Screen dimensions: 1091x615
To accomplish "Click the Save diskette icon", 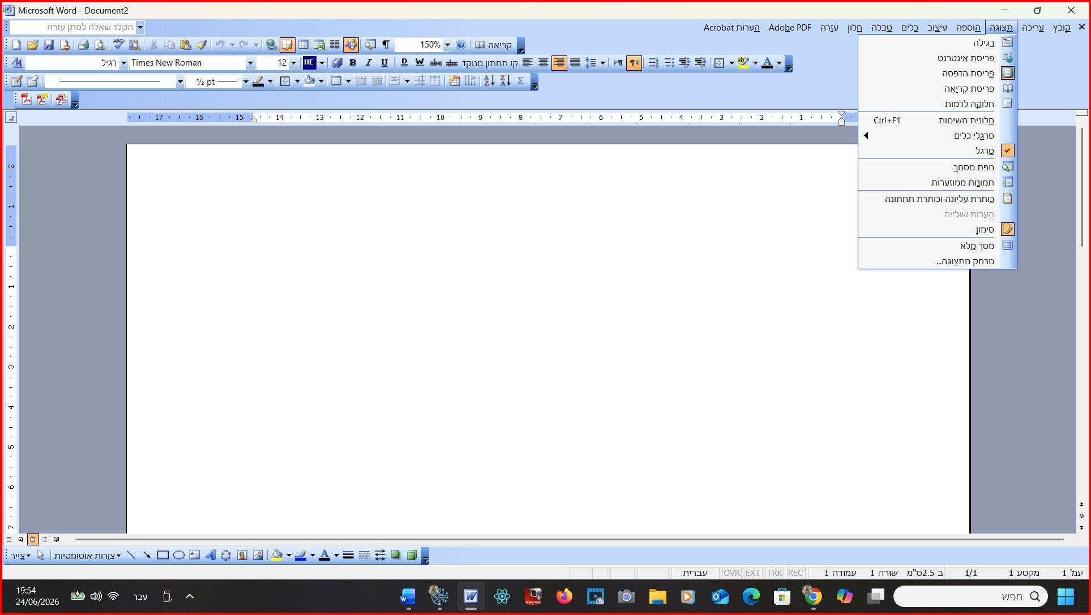I will coord(49,45).
